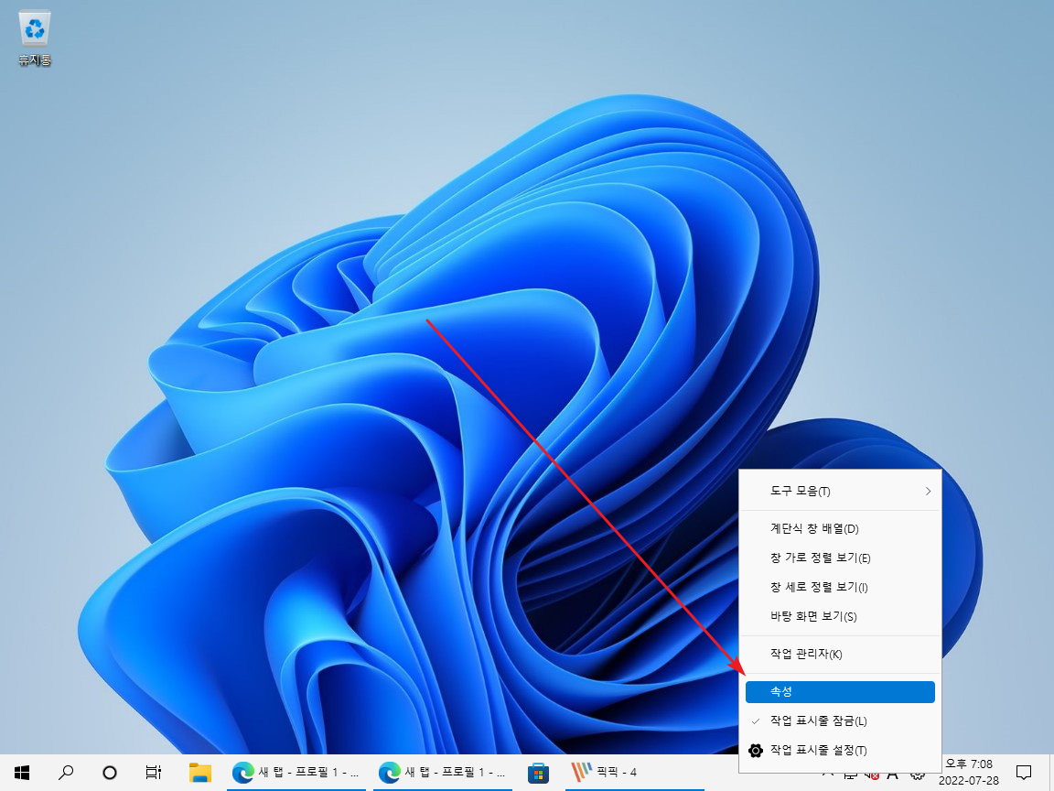Open the clock showing 오후 7:08
Screen dimensions: 1054x791
(x=969, y=772)
